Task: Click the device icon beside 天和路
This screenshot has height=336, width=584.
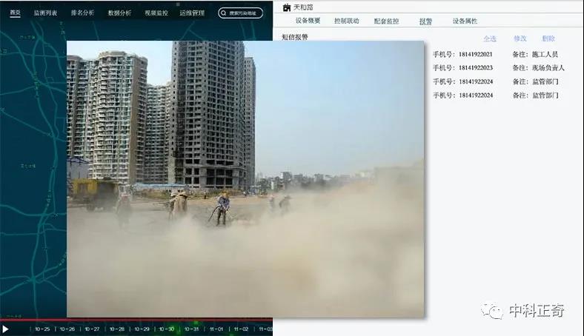Action: (x=287, y=7)
